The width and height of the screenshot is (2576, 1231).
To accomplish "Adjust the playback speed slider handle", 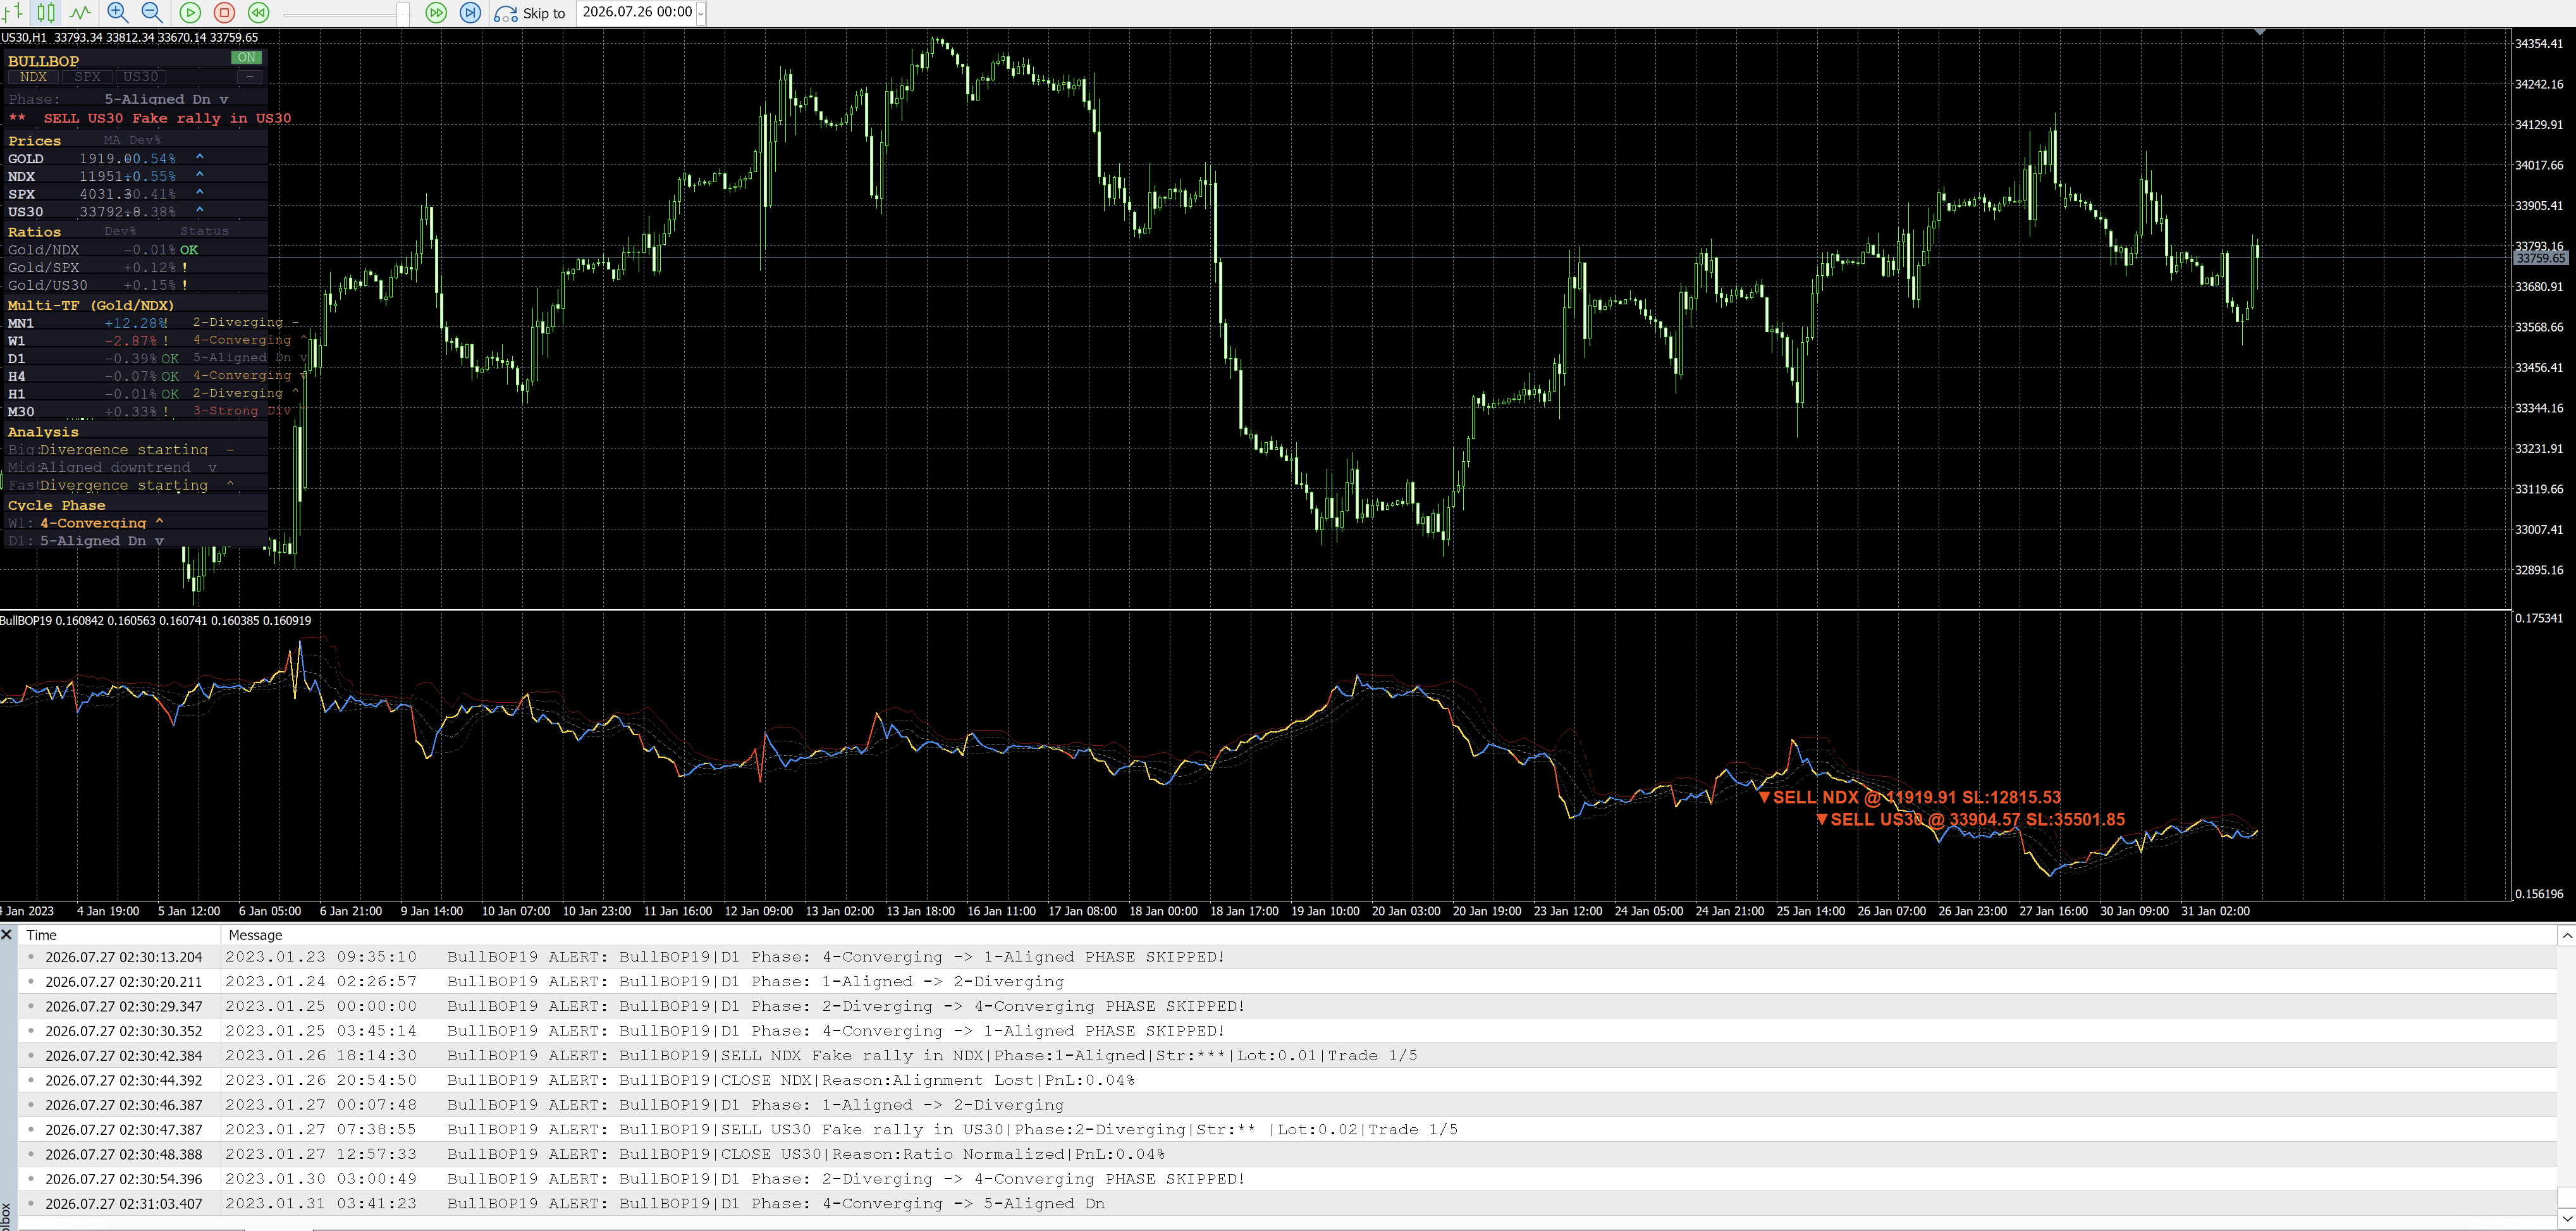I will (x=403, y=13).
